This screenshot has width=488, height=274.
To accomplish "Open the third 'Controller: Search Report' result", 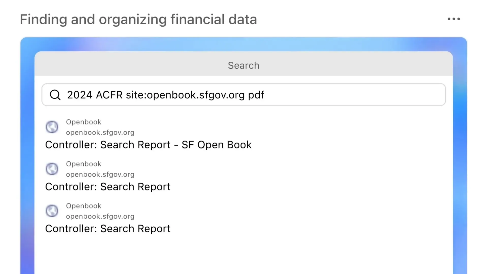I will click(108, 229).
